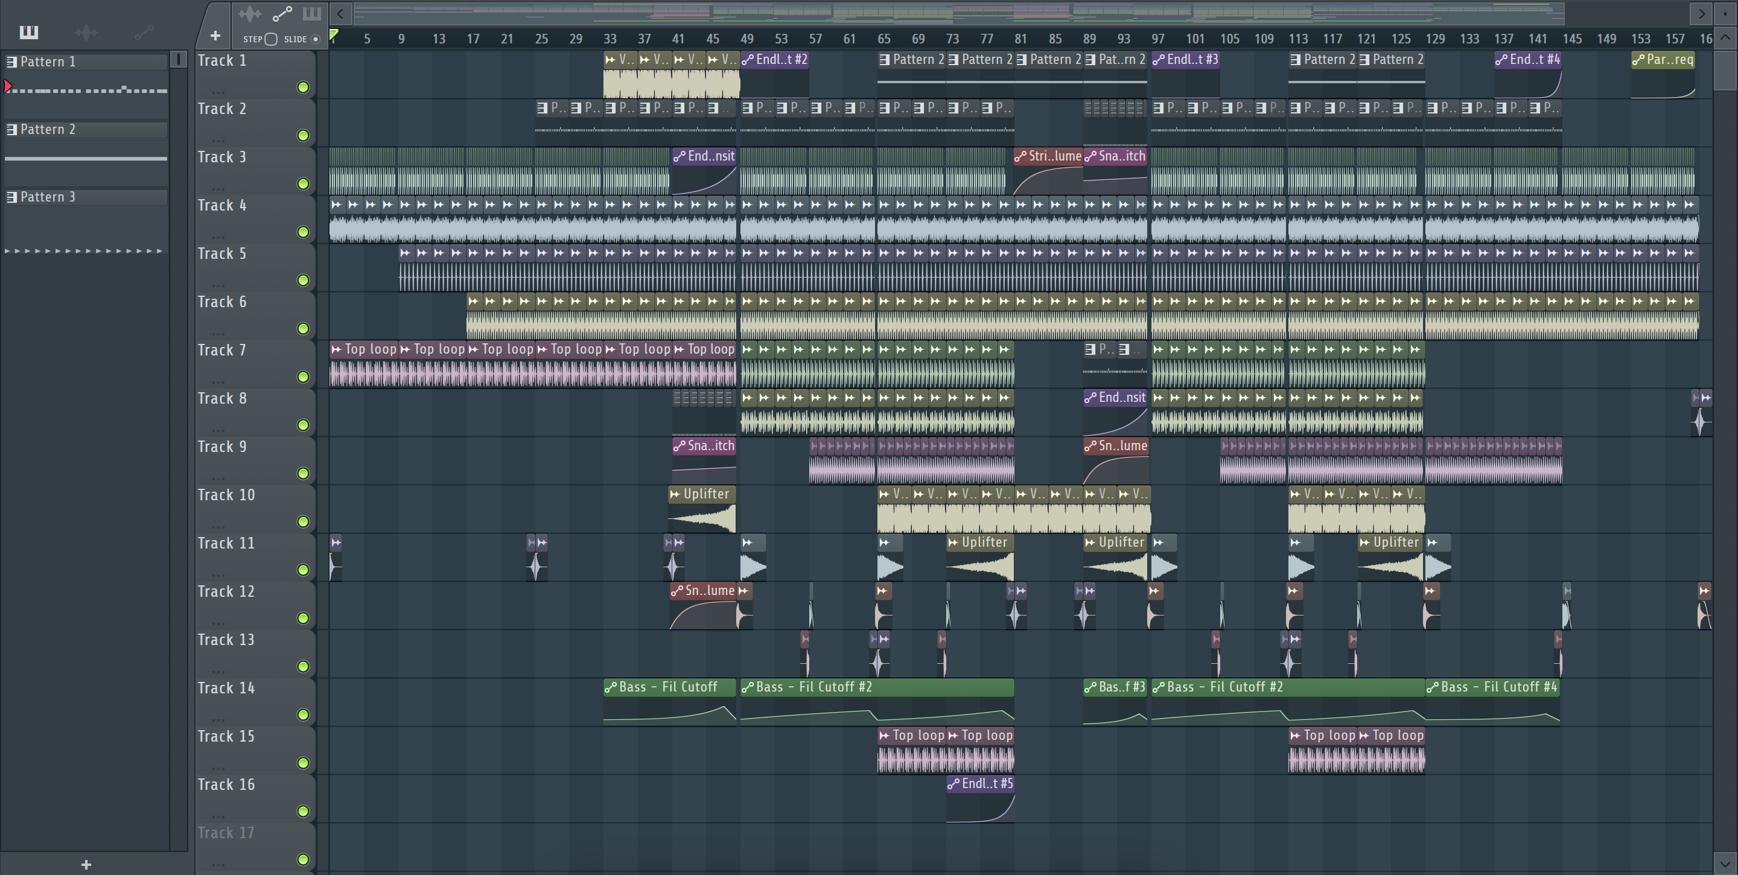Mute Track 7 using its green LED

click(303, 377)
